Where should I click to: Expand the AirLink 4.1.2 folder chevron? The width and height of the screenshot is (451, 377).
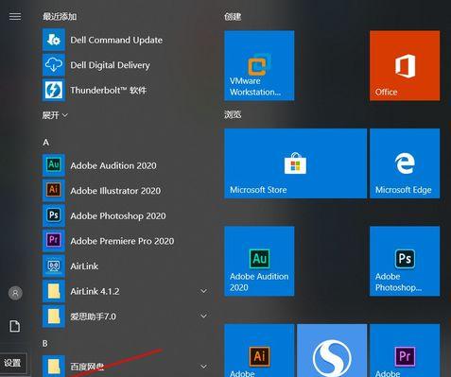click(204, 291)
